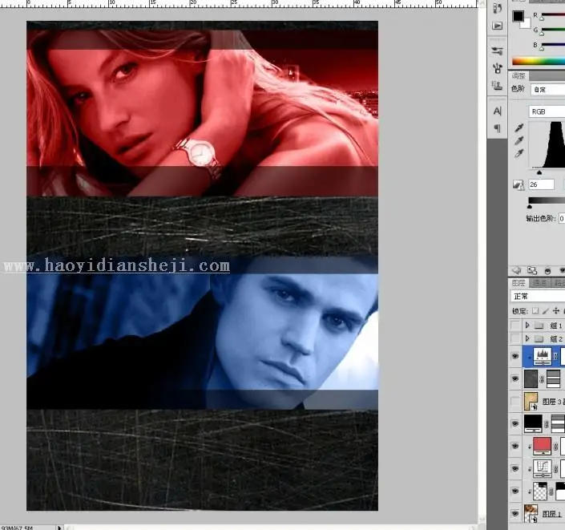
Task: Open the RGB channel dropdown
Action: click(547, 111)
